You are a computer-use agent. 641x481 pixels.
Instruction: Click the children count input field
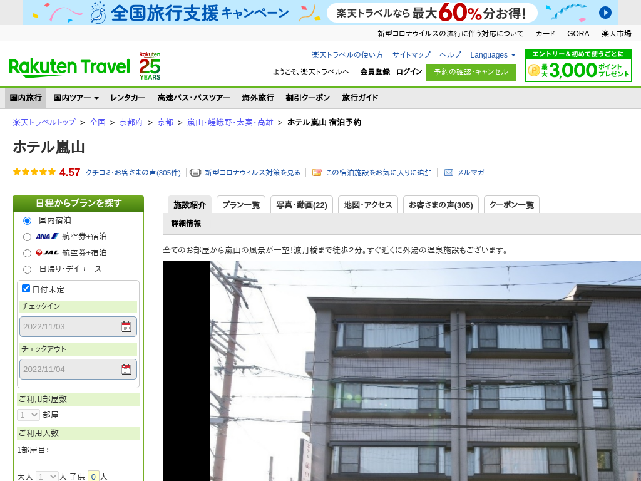pos(94,477)
